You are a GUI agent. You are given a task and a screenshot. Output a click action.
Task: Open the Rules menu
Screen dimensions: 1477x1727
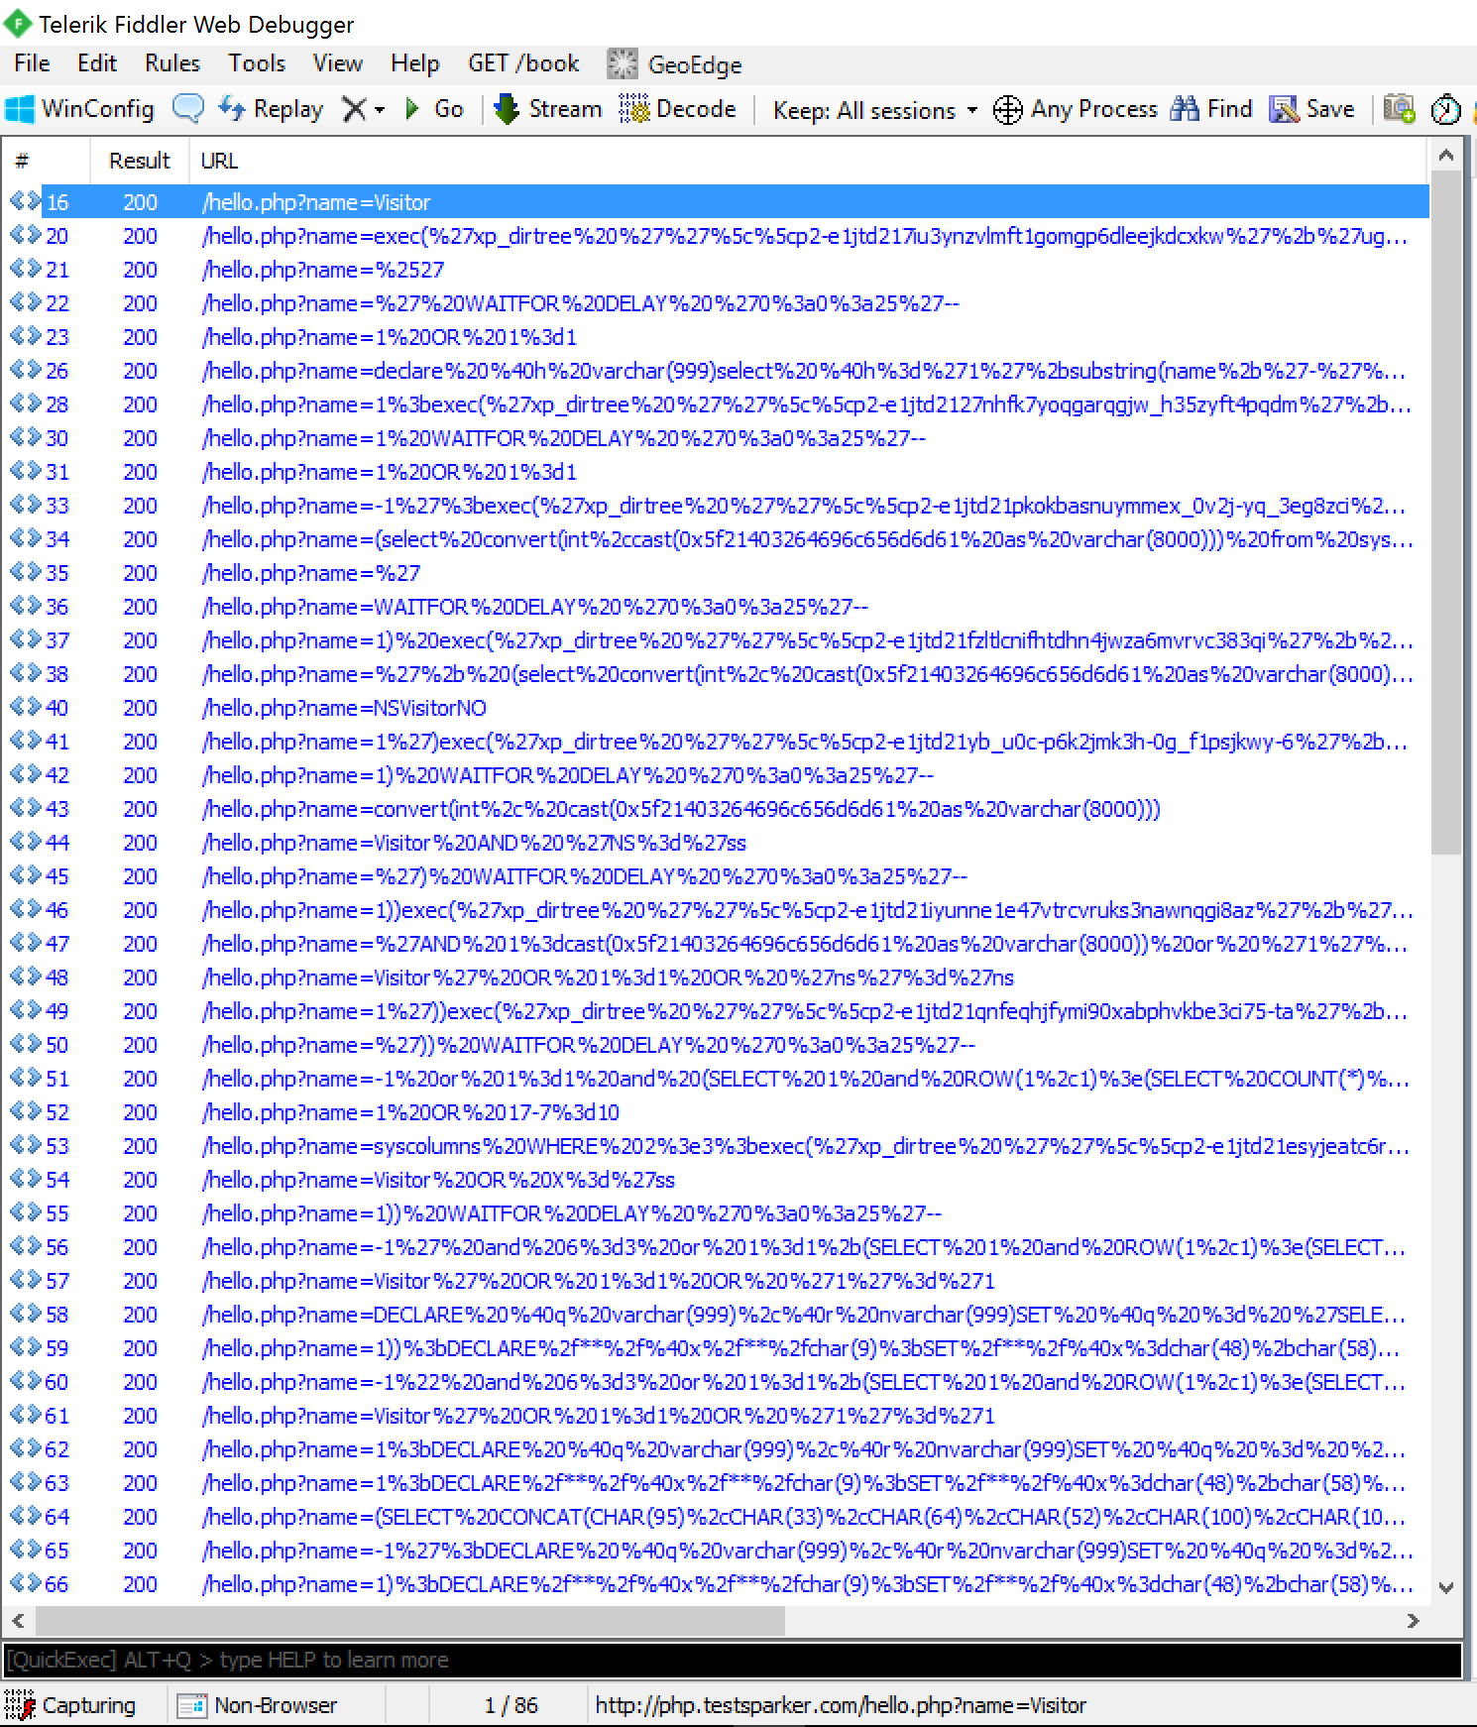click(171, 63)
